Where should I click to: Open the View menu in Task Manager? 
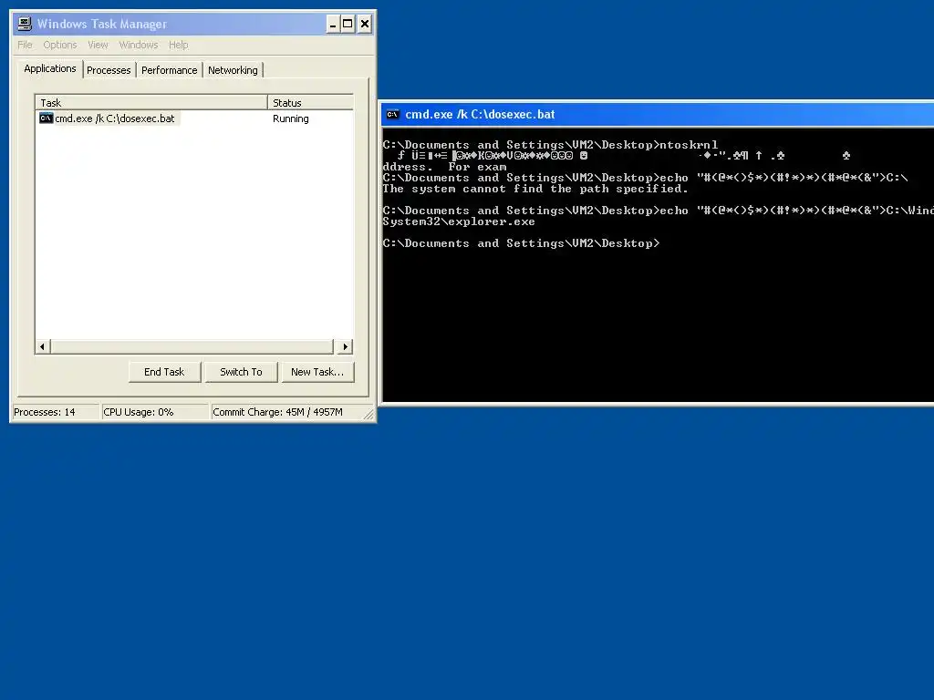click(x=98, y=45)
